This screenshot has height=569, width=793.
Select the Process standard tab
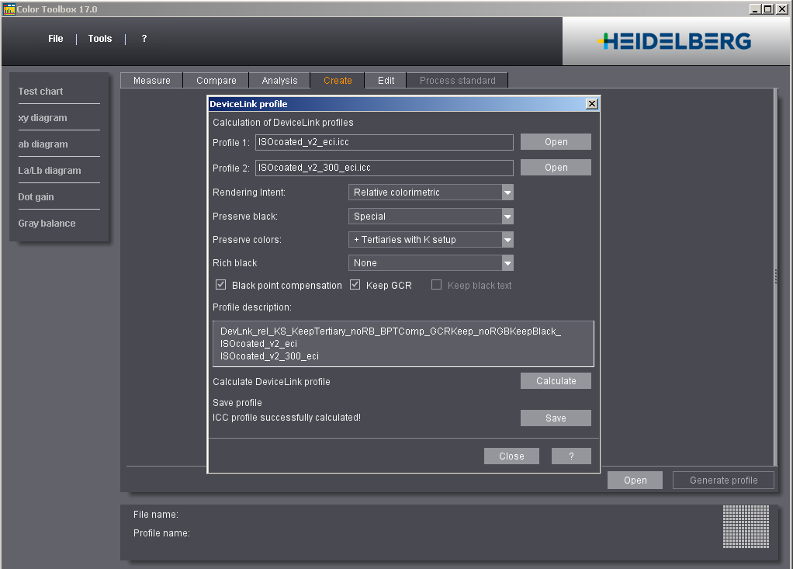pyautogui.click(x=457, y=81)
